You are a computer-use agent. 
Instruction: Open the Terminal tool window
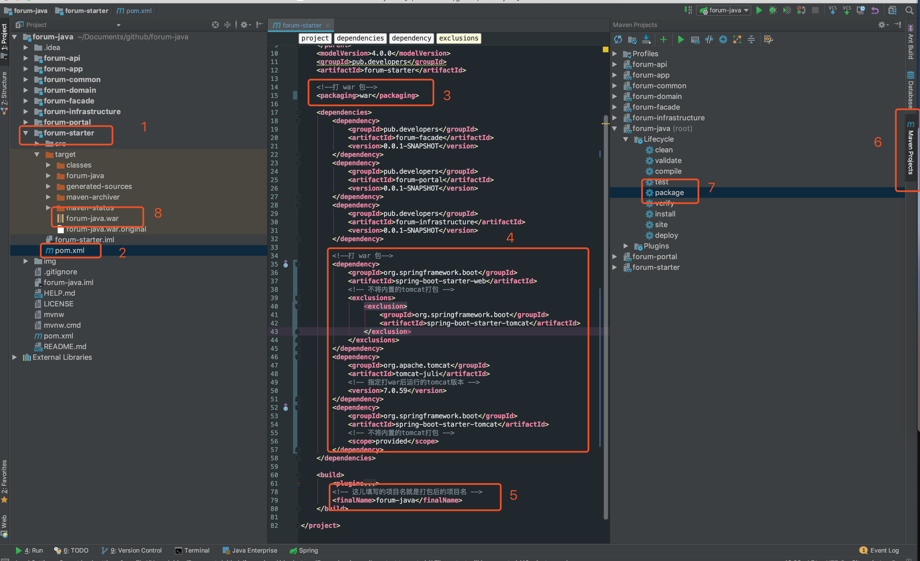point(192,551)
